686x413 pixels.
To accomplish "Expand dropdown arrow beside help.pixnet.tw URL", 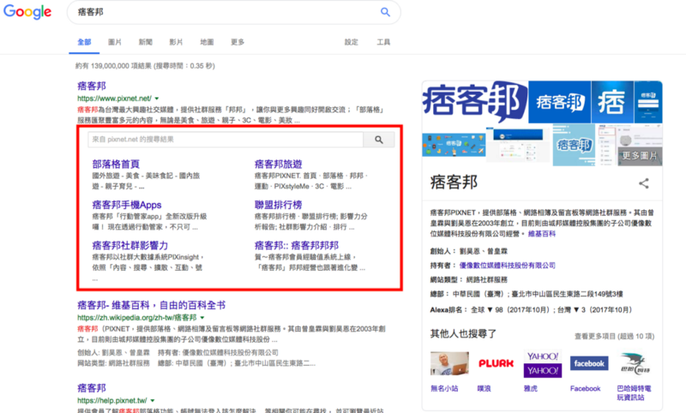I will (x=153, y=400).
